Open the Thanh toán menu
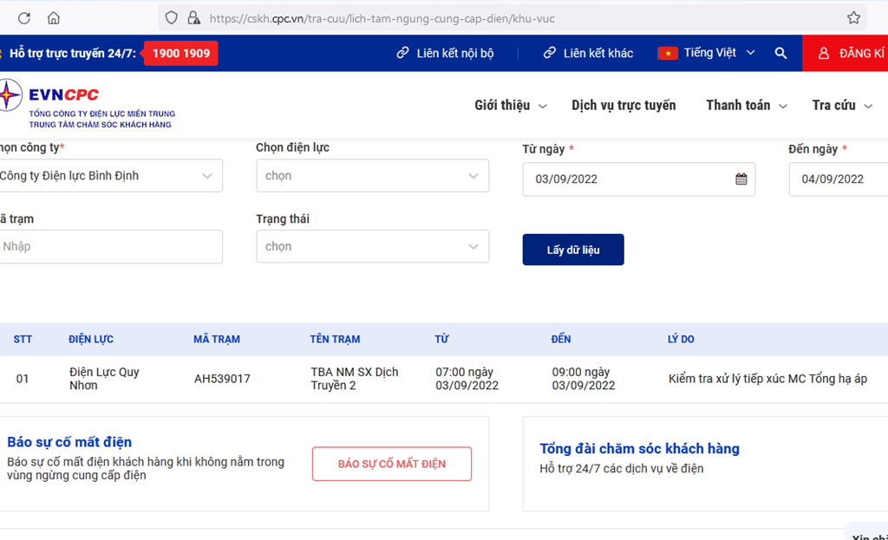Viewport: 888px width, 540px height. 747,105
